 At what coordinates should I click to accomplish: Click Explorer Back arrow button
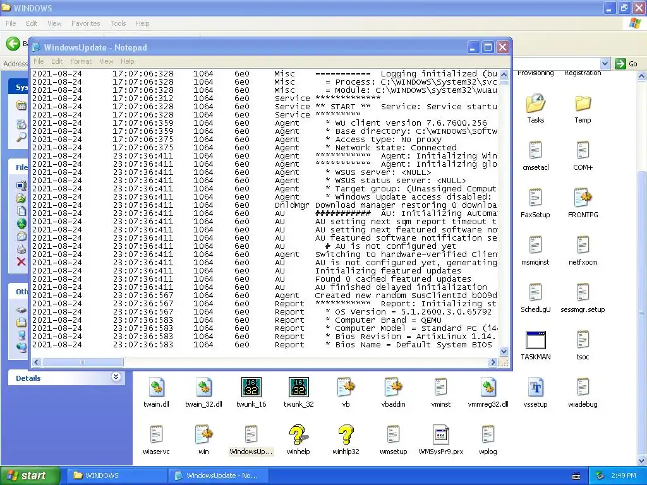(x=13, y=44)
